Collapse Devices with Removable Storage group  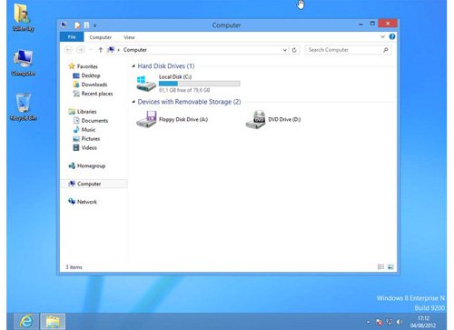click(133, 102)
